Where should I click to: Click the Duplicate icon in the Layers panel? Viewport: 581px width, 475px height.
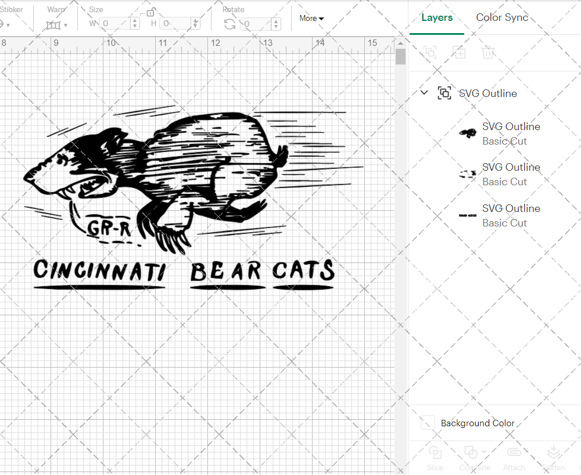[459, 52]
